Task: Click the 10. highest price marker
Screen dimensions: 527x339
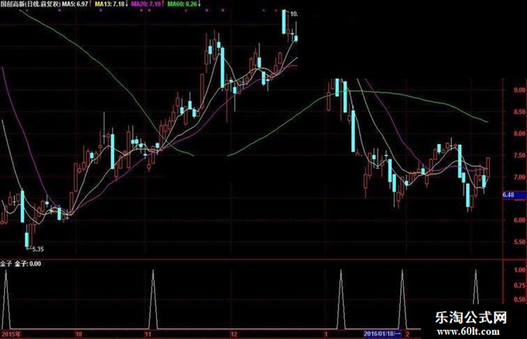Action: [294, 14]
